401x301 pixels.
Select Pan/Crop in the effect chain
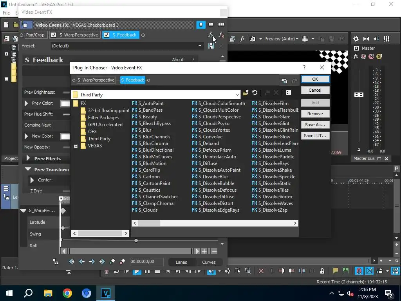click(35, 35)
